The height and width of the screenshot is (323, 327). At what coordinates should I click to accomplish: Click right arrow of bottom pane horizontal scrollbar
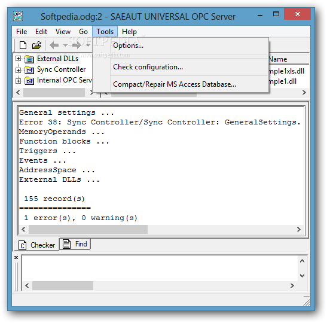292,285
